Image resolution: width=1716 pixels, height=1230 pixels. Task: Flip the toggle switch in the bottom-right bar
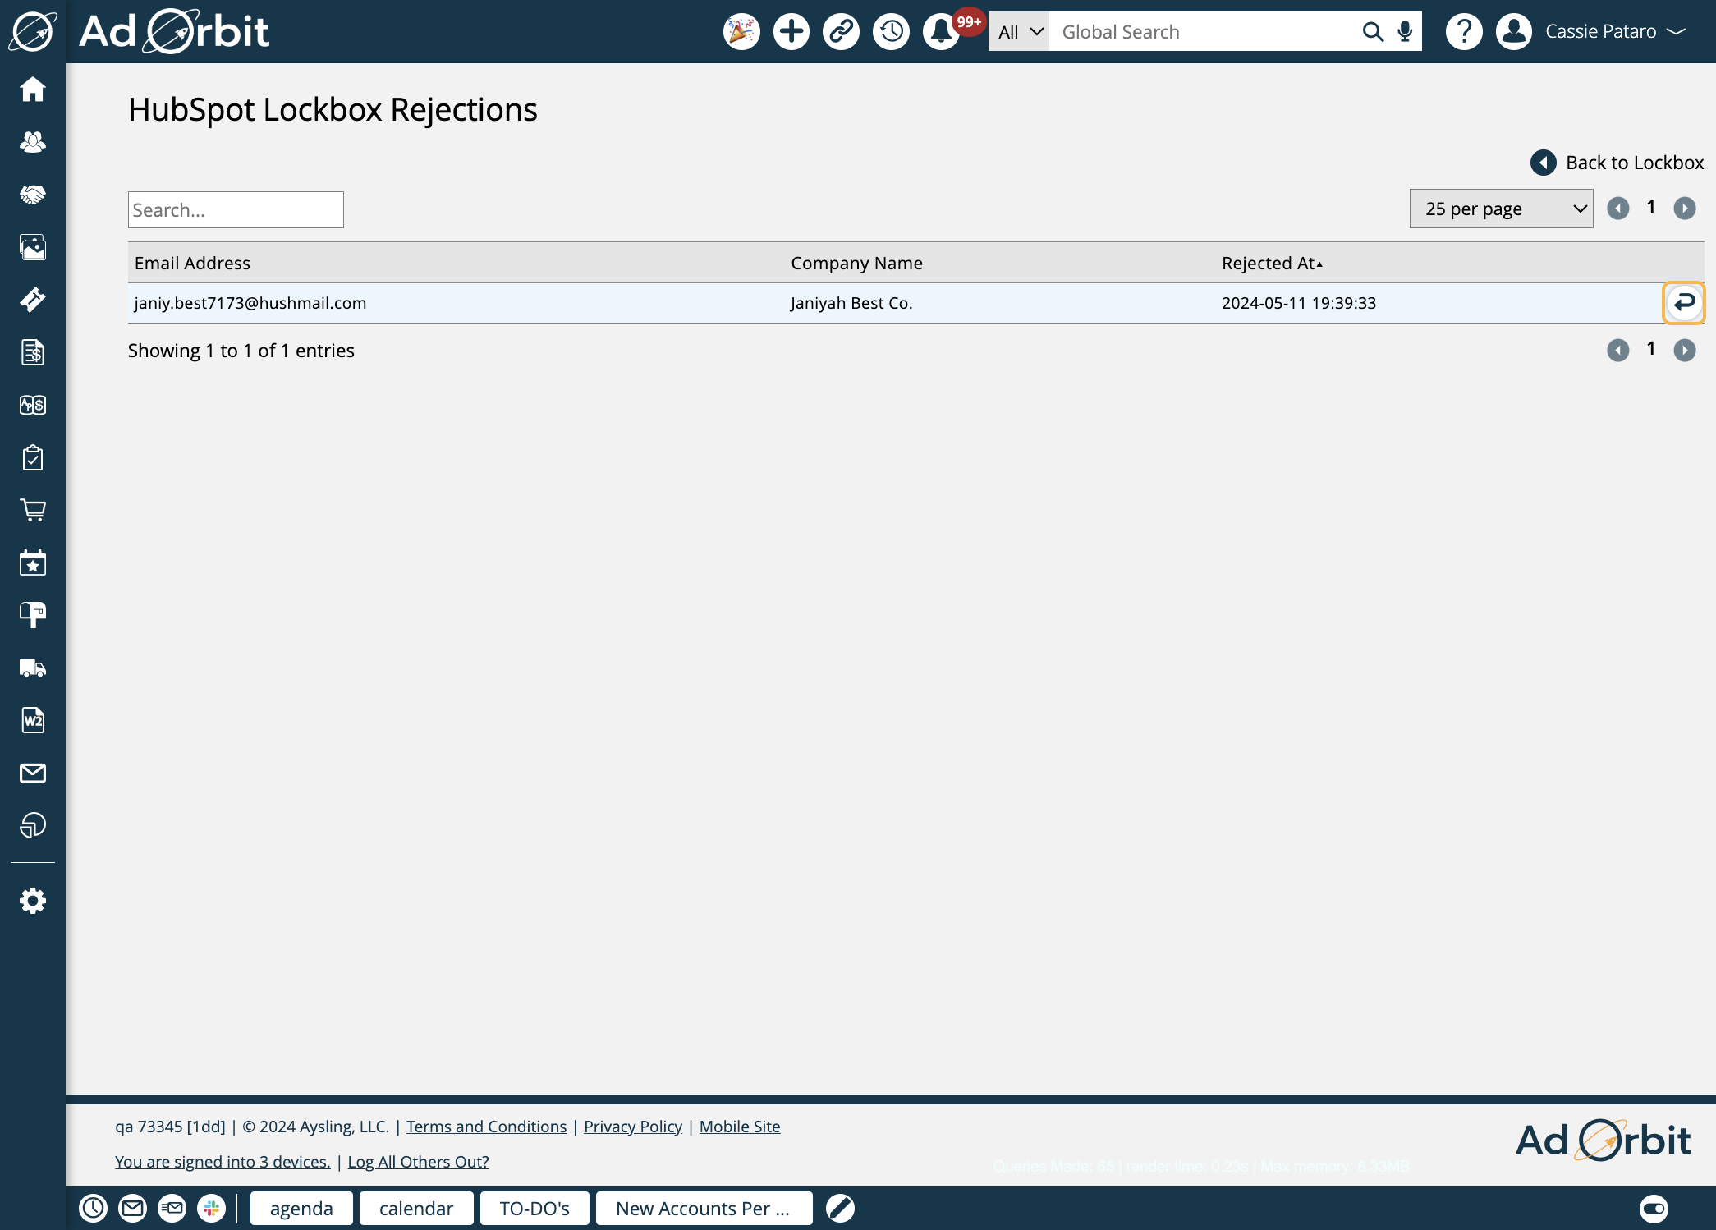point(1654,1208)
